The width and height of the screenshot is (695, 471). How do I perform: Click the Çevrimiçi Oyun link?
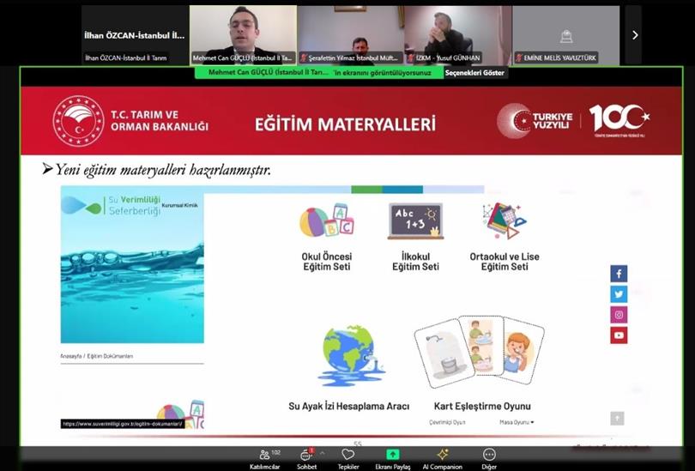tap(447, 422)
